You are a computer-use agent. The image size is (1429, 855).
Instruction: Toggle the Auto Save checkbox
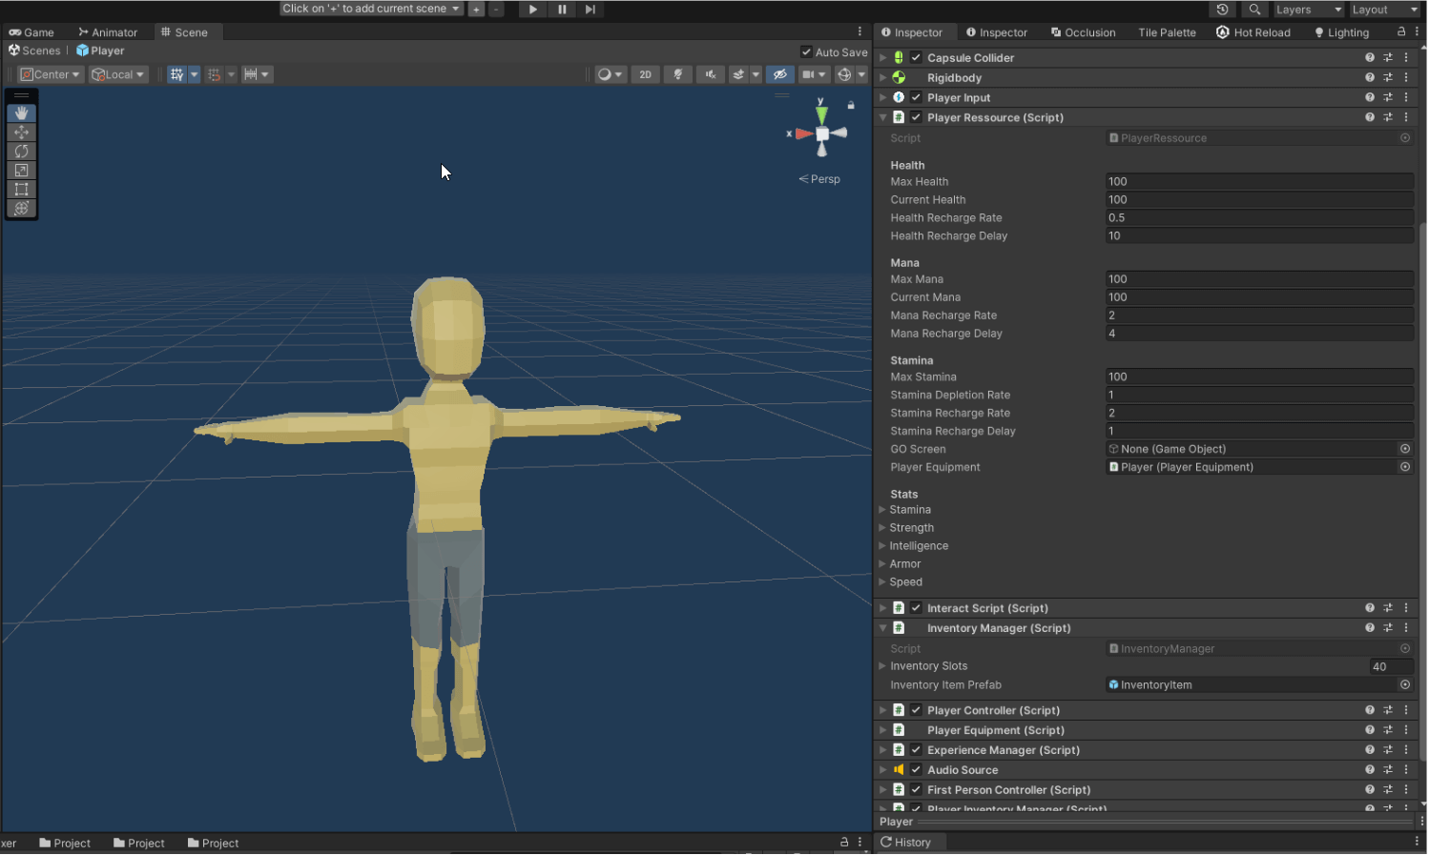[x=807, y=52]
